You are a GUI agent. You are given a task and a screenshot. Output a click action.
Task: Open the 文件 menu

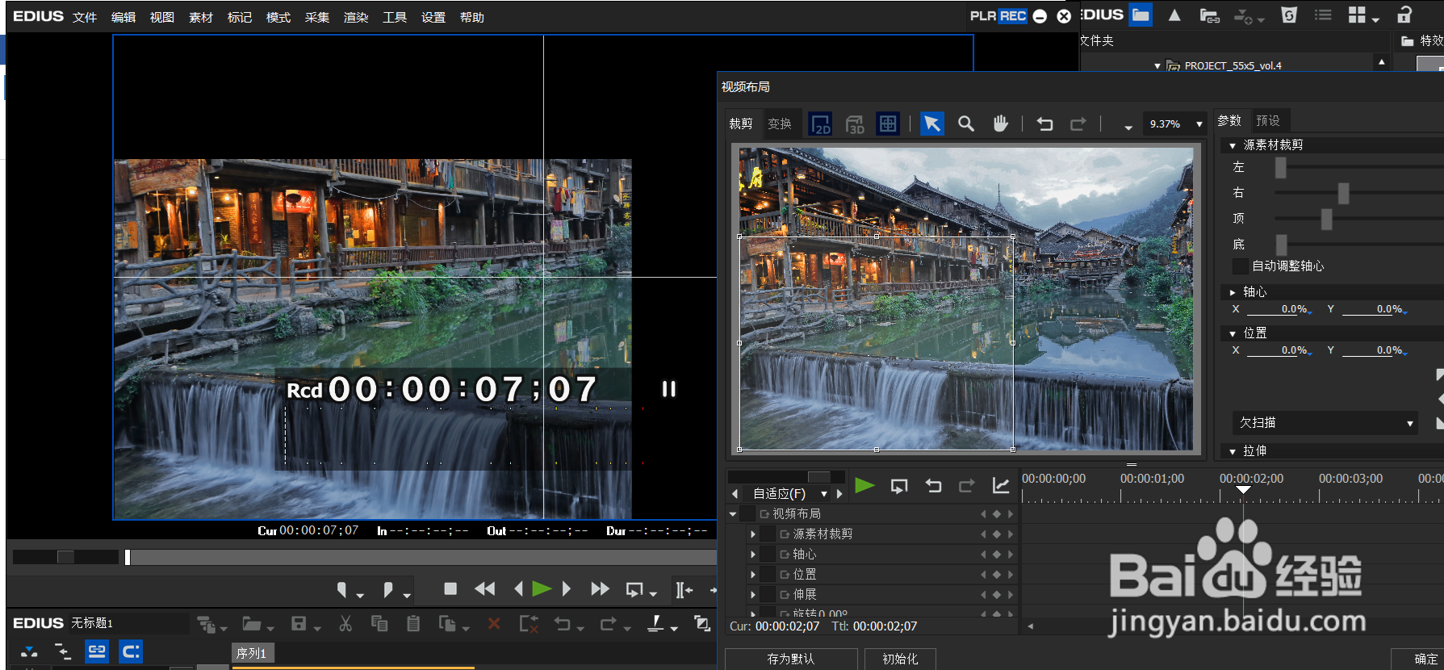[x=85, y=18]
